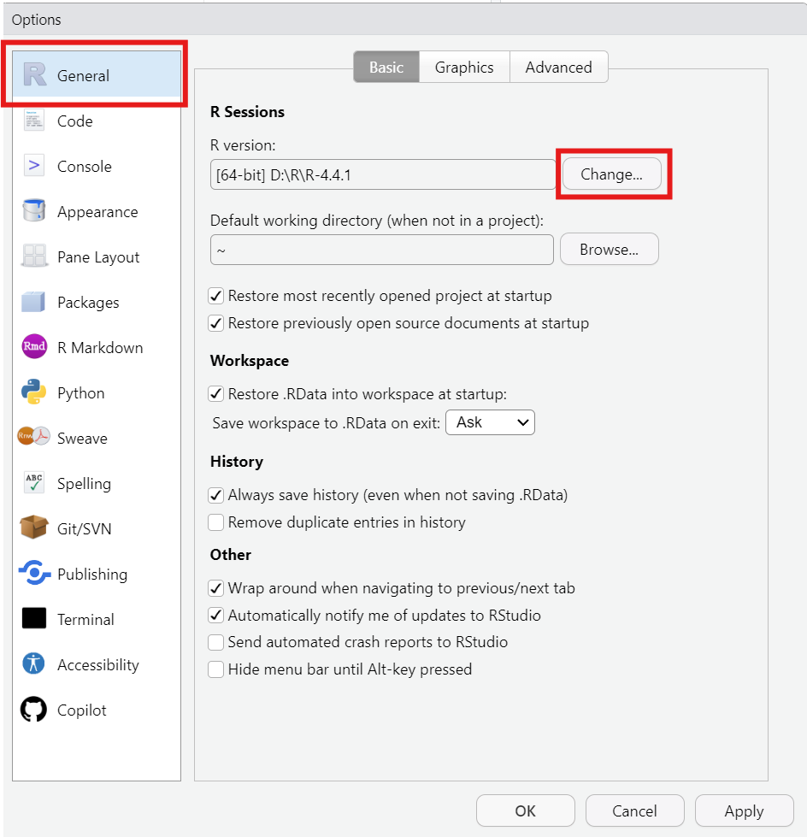The width and height of the screenshot is (807, 837).
Task: Switch to the Advanced tab
Action: tap(559, 68)
